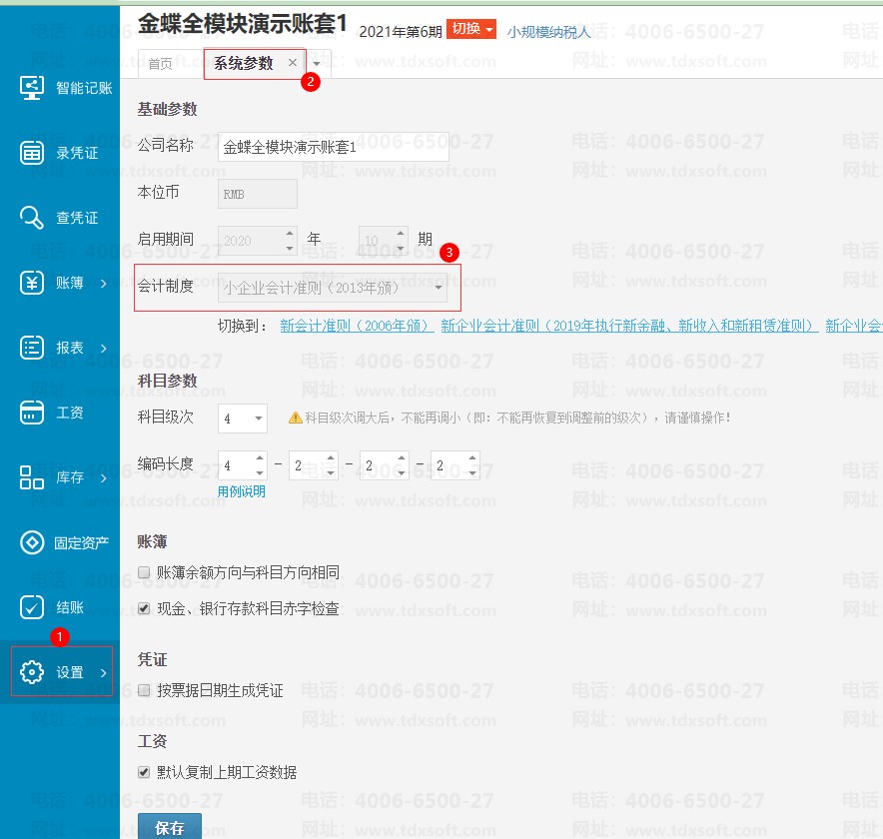Click the 录凭证 voucher entry icon
Viewport: 883px width, 839px height.
point(33,153)
